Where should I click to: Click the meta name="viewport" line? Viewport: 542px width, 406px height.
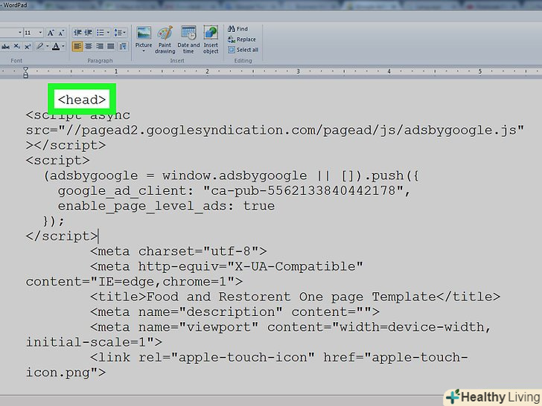pos(290,327)
